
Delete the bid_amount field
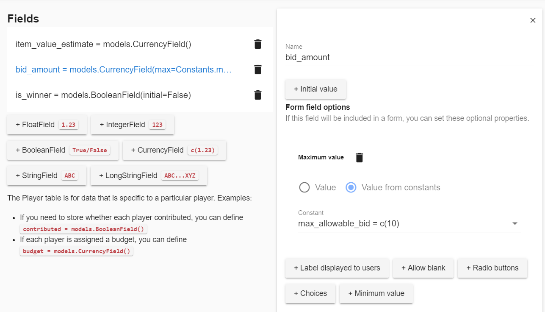[x=258, y=70]
